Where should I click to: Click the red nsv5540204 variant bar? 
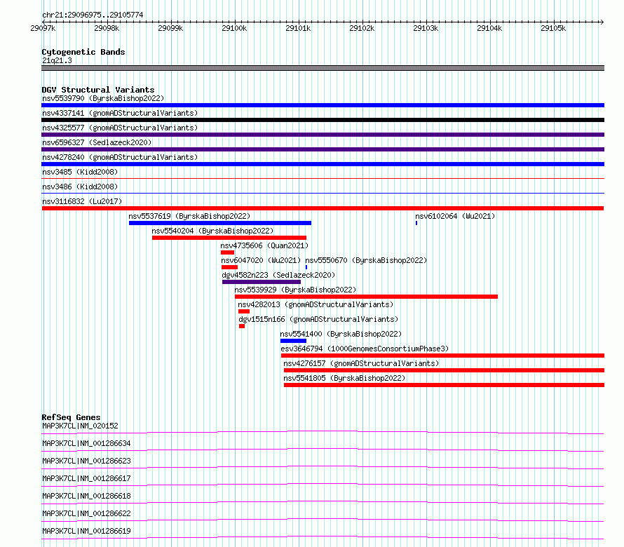click(x=229, y=238)
